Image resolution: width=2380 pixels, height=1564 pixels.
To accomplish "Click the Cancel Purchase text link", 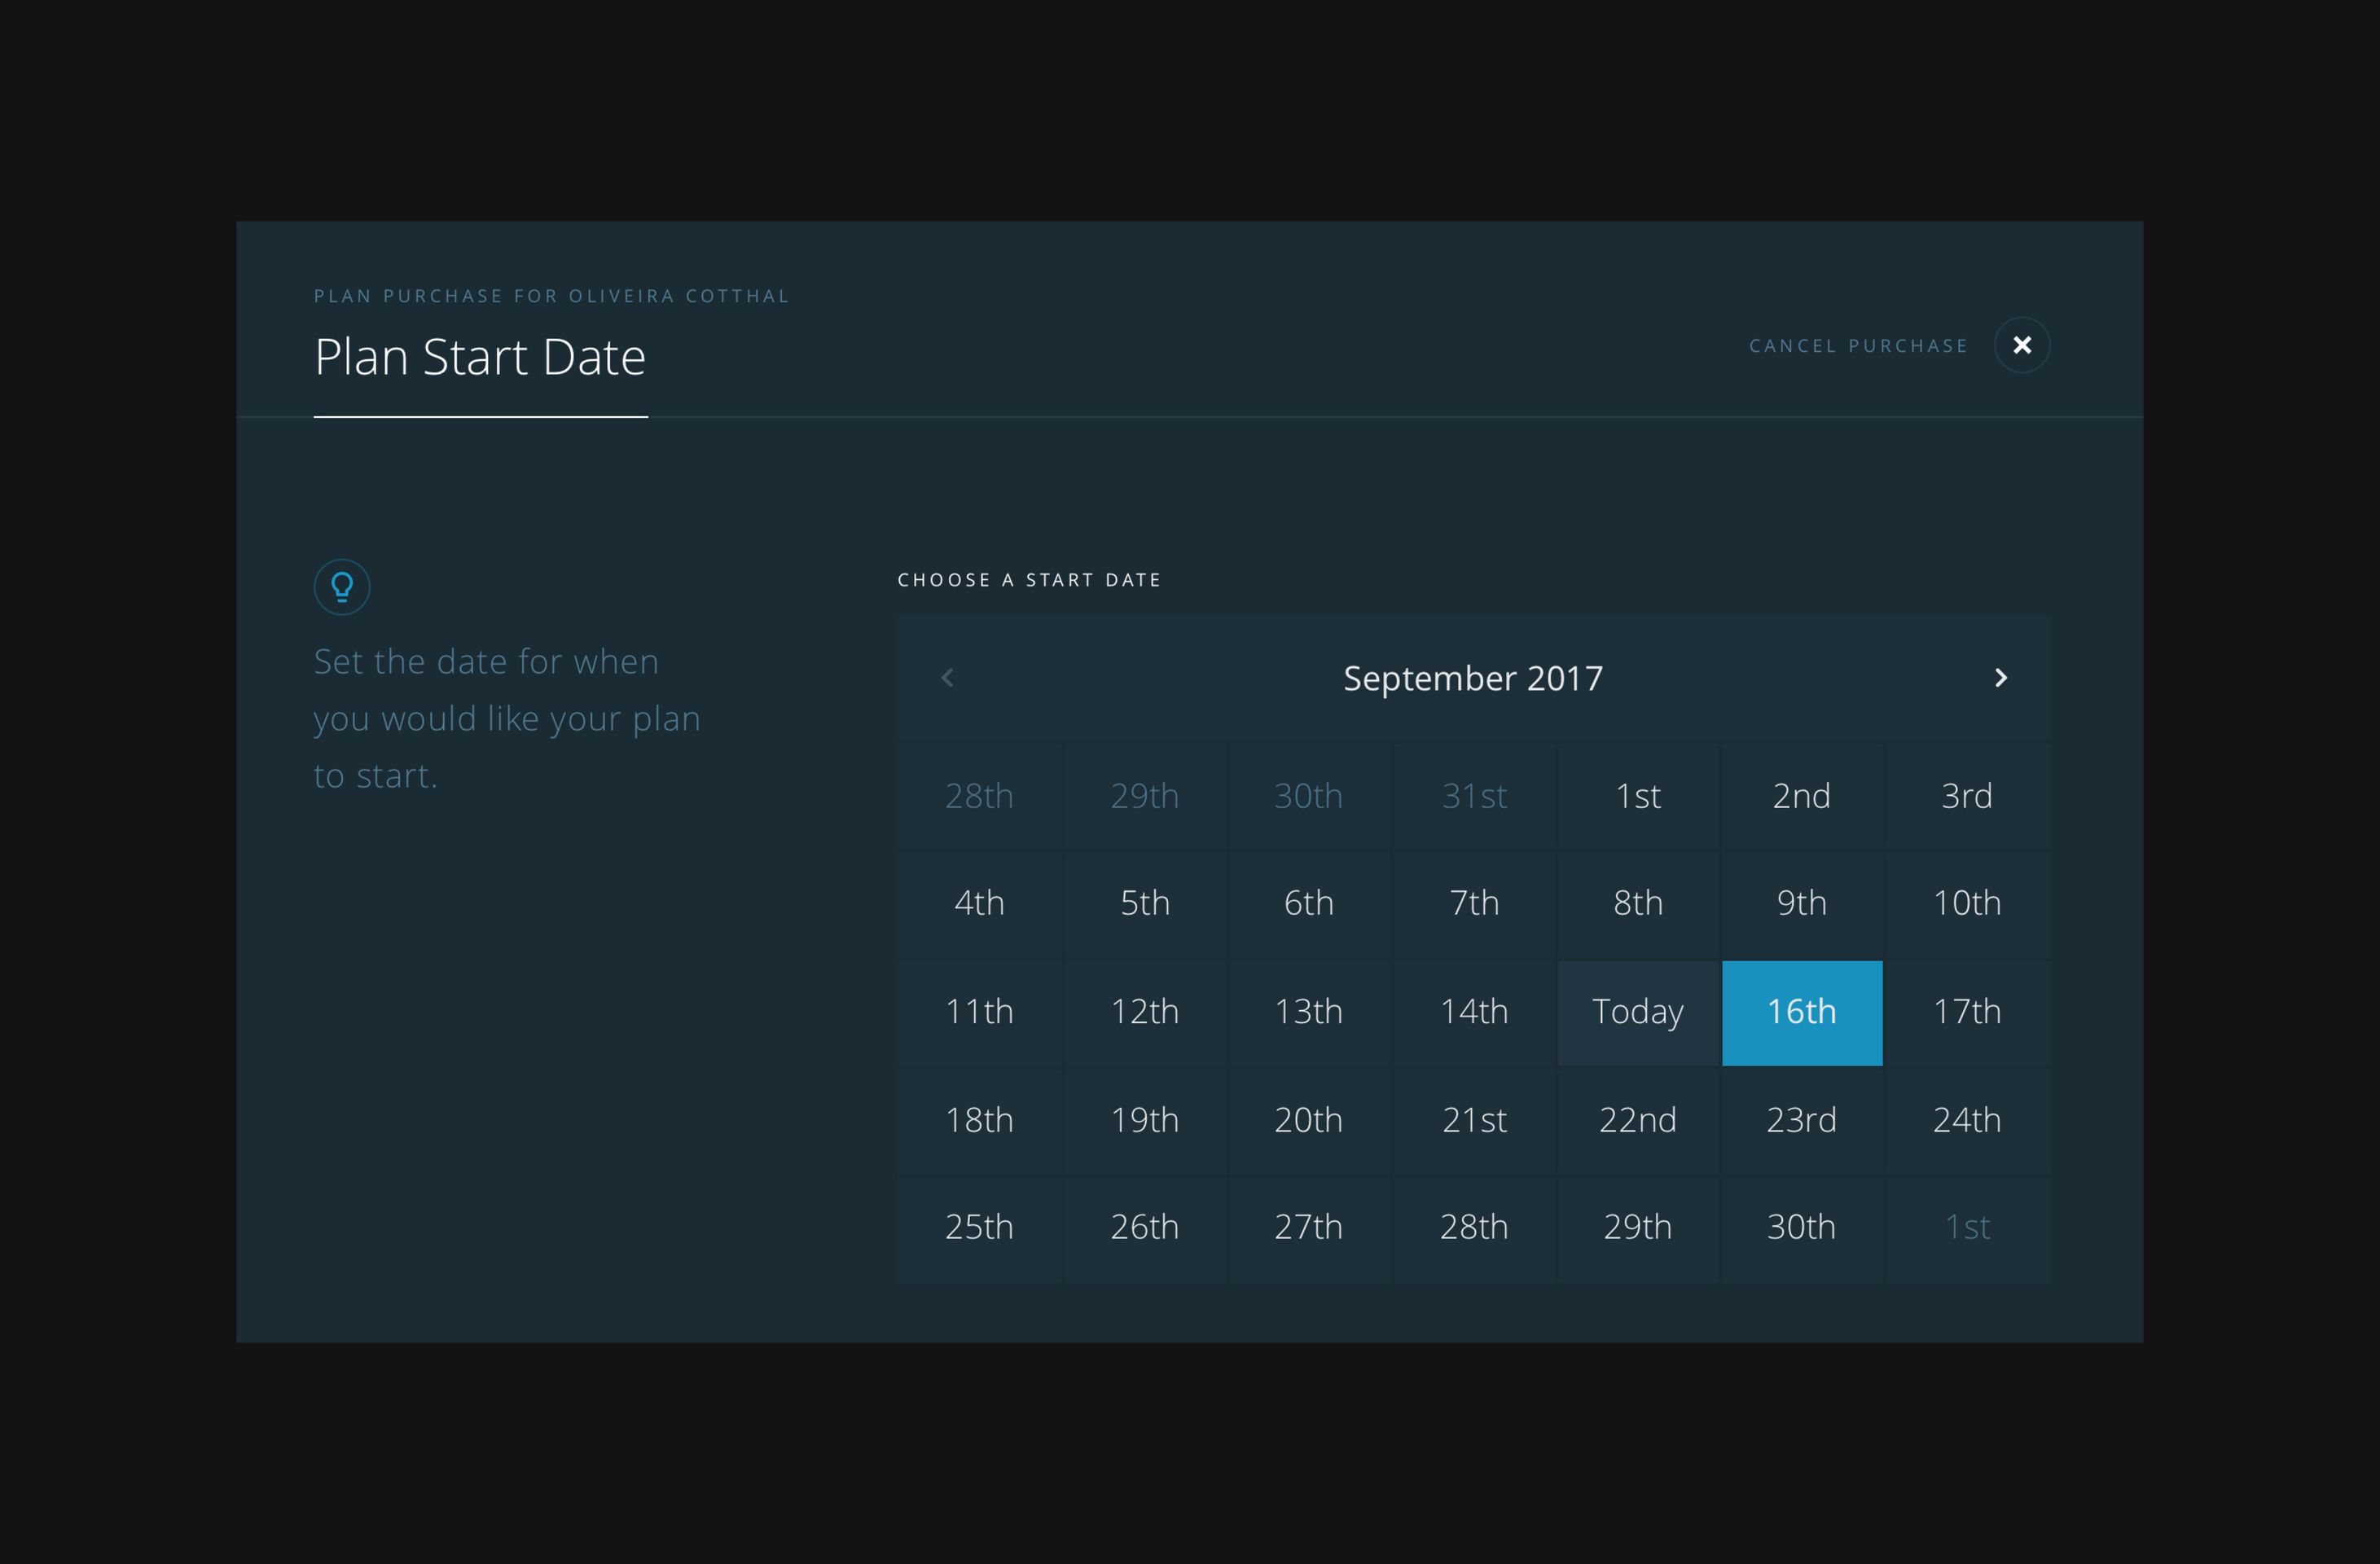I will point(1858,346).
